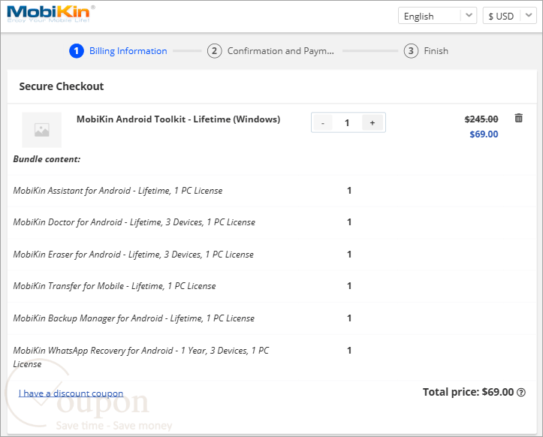
Task: Click the MobiKin Backup Manager for Android row
Action: coord(272,318)
